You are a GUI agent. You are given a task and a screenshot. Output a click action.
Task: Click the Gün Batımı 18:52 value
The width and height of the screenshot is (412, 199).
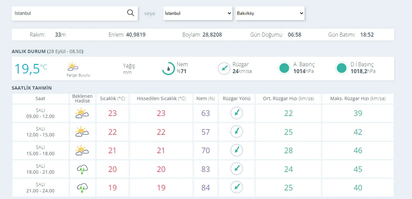tap(367, 35)
